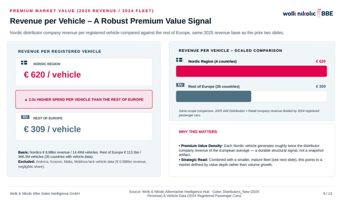Click the € 309 / vehicle figure
Image resolution: width=342 pixels, height=200 pixels.
tap(52, 129)
